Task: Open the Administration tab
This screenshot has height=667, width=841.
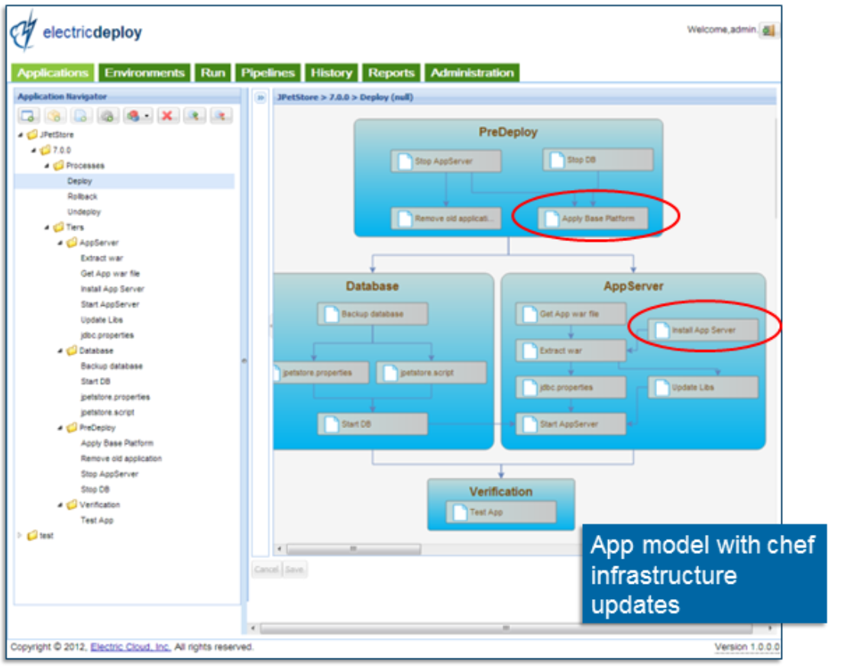Action: 472,72
